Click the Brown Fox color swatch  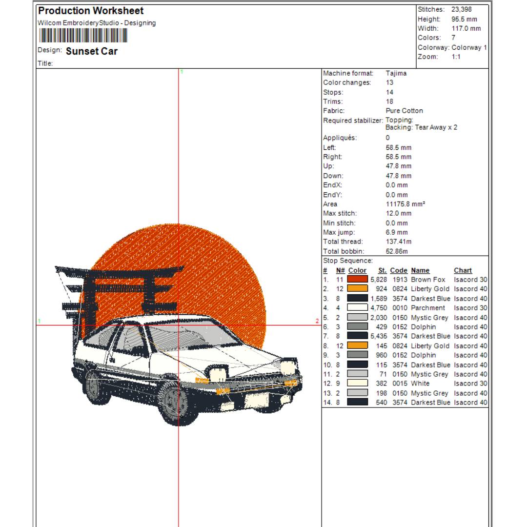(357, 279)
